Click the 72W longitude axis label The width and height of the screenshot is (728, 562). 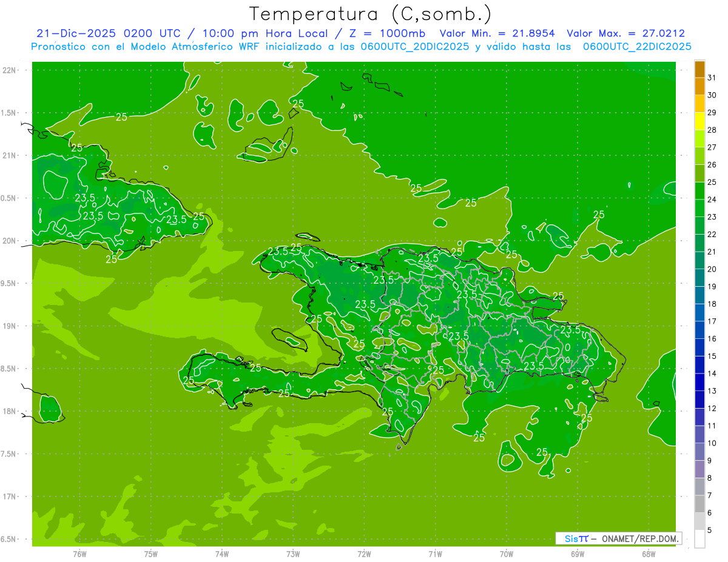364,555
